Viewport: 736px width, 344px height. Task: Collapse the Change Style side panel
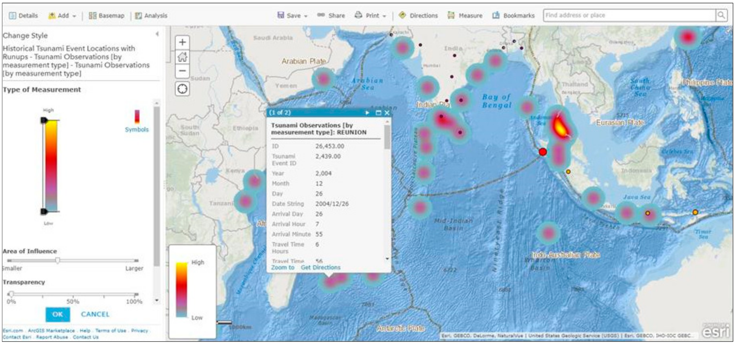pos(157,34)
